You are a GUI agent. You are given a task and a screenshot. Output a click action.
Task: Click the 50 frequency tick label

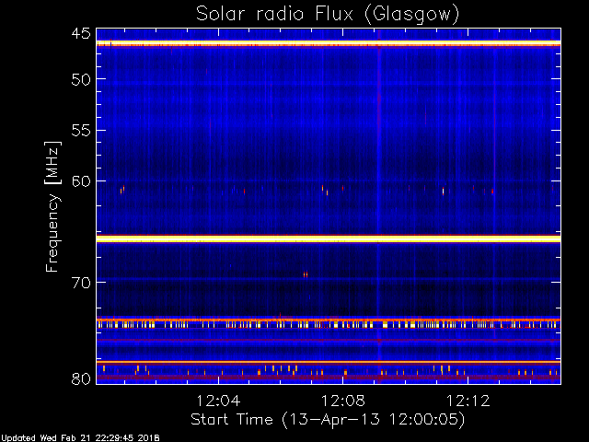pos(81,79)
